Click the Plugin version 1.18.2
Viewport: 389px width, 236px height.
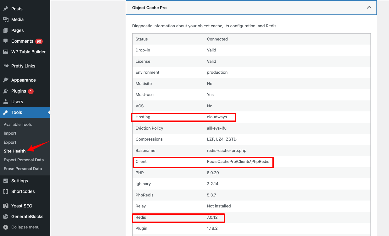tap(212, 228)
